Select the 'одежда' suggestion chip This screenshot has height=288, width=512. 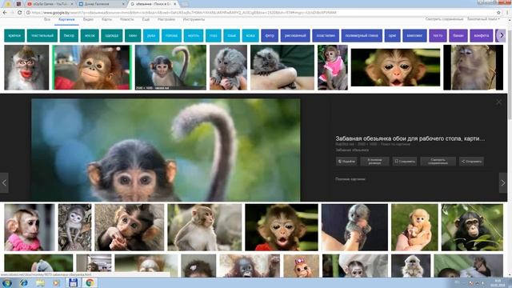(x=112, y=35)
